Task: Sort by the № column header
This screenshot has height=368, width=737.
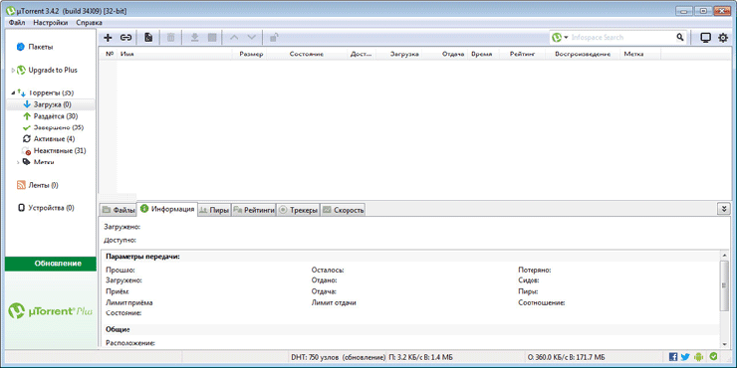Action: [110, 54]
